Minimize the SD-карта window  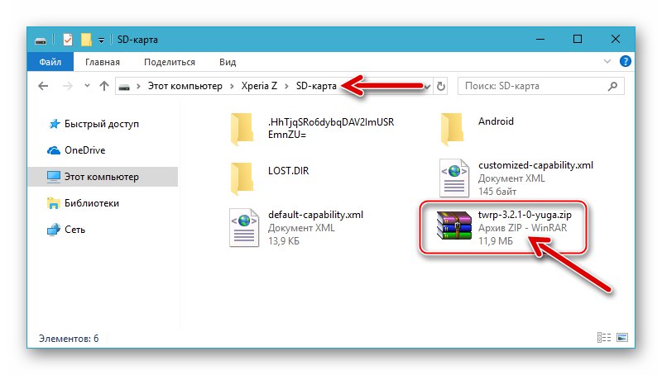click(540, 39)
